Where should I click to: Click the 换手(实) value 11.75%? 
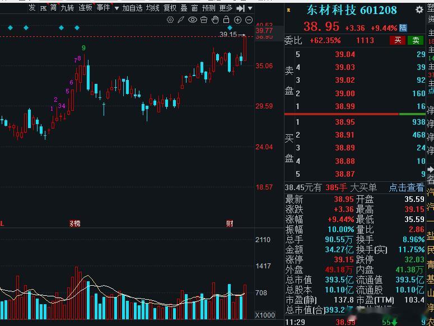(x=411, y=250)
